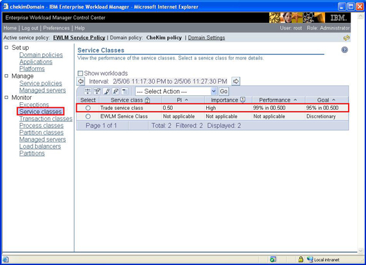
Task: Open Process classes in the sidebar
Action: 42,126
